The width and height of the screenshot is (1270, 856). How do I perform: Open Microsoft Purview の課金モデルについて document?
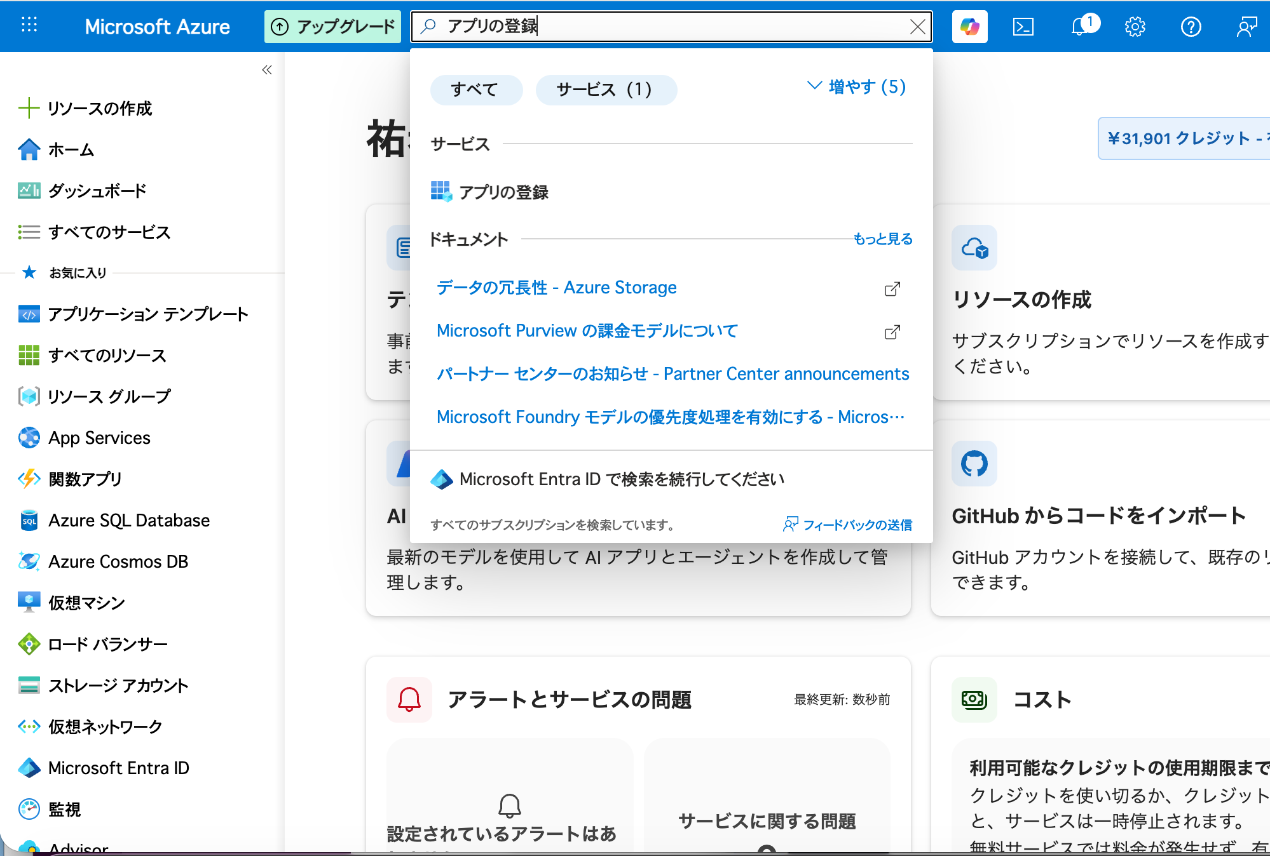587,331
